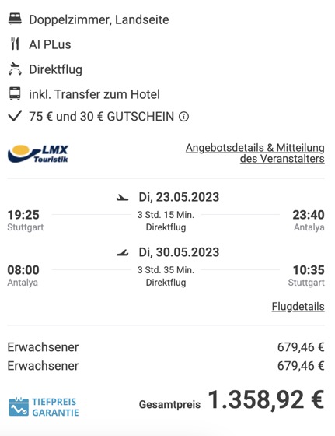
Task: Click the departing plane icon for 23.05.2023
Action: [x=122, y=198]
